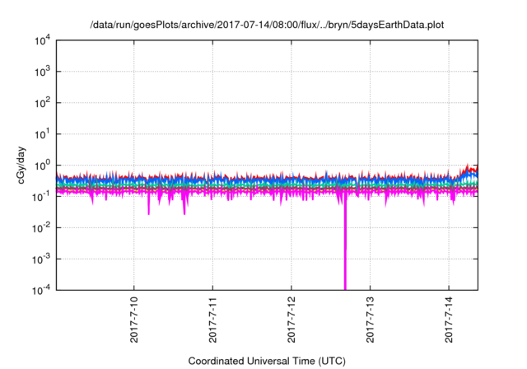Viewport: 527px width, 369px height.
Task: Click the 2017-7-13 date tick label
Action: click(370, 320)
